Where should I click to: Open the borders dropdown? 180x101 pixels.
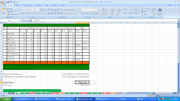(36, 13)
